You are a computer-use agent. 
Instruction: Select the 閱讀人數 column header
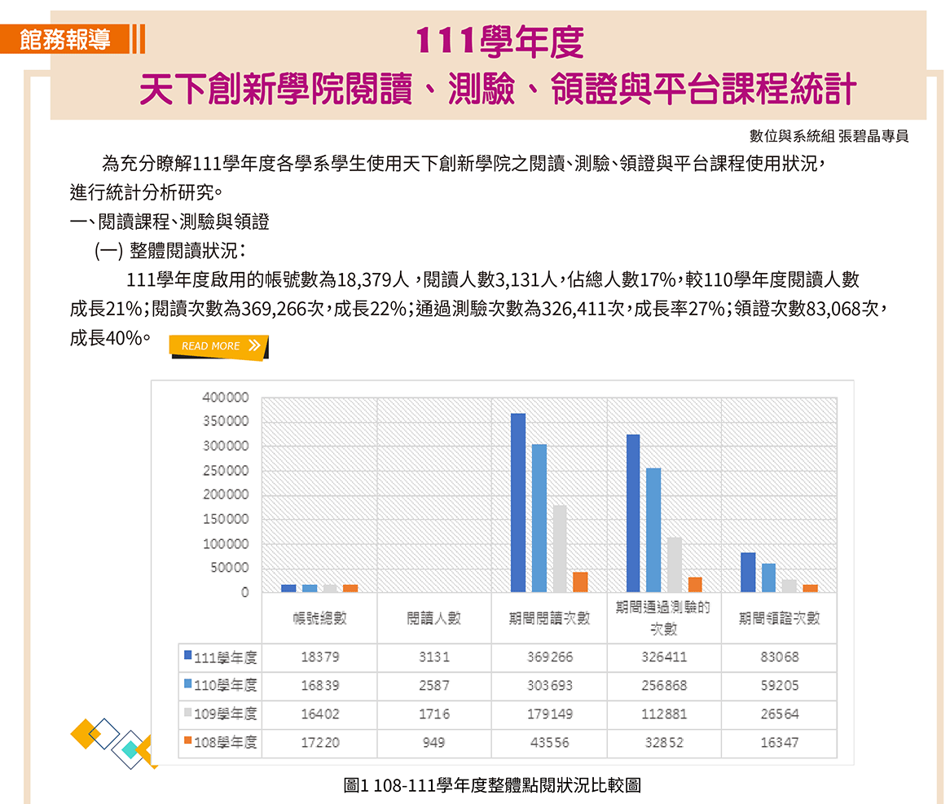click(x=434, y=618)
